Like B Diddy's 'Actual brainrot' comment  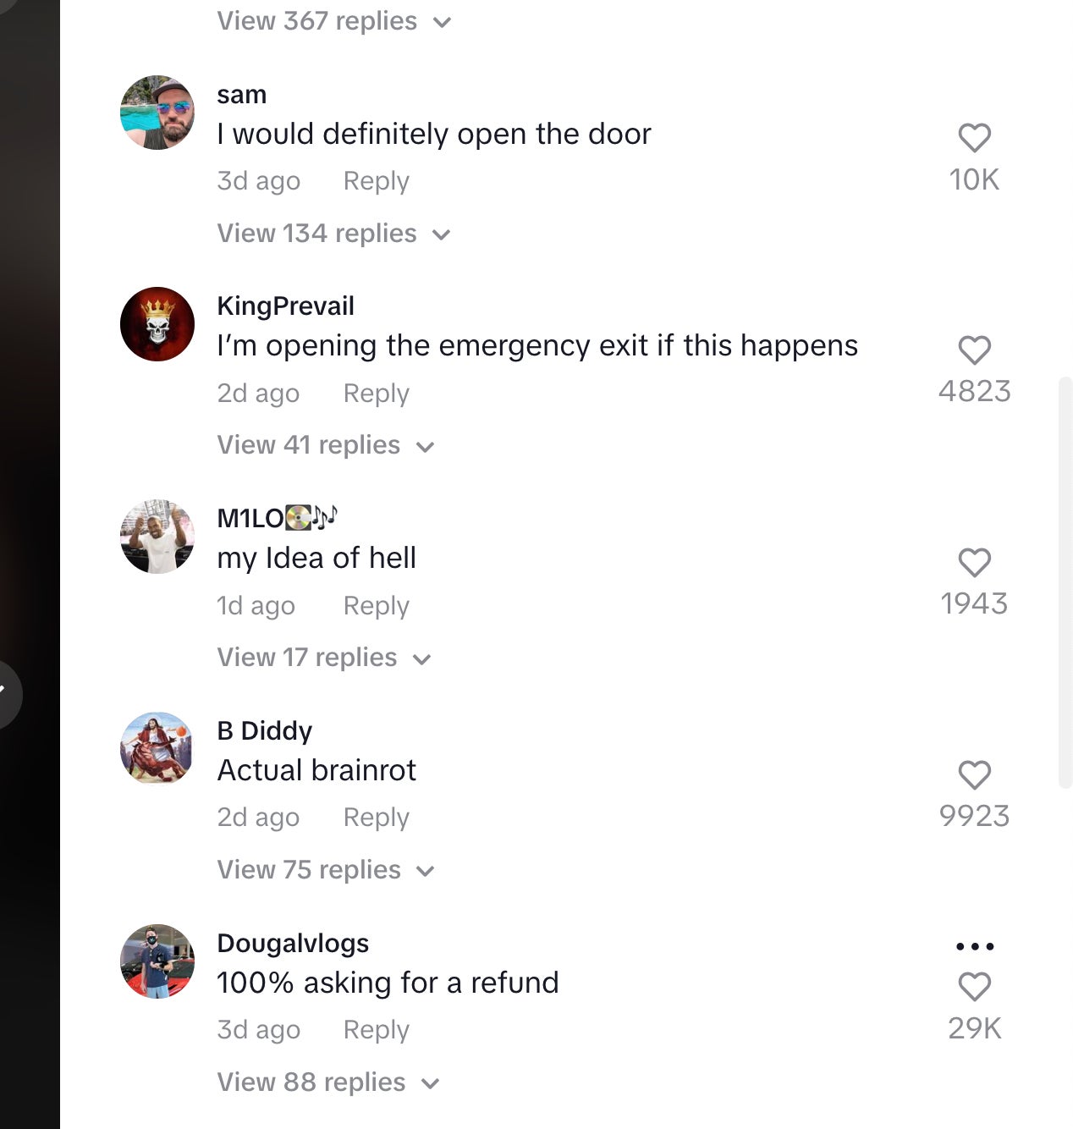(974, 775)
